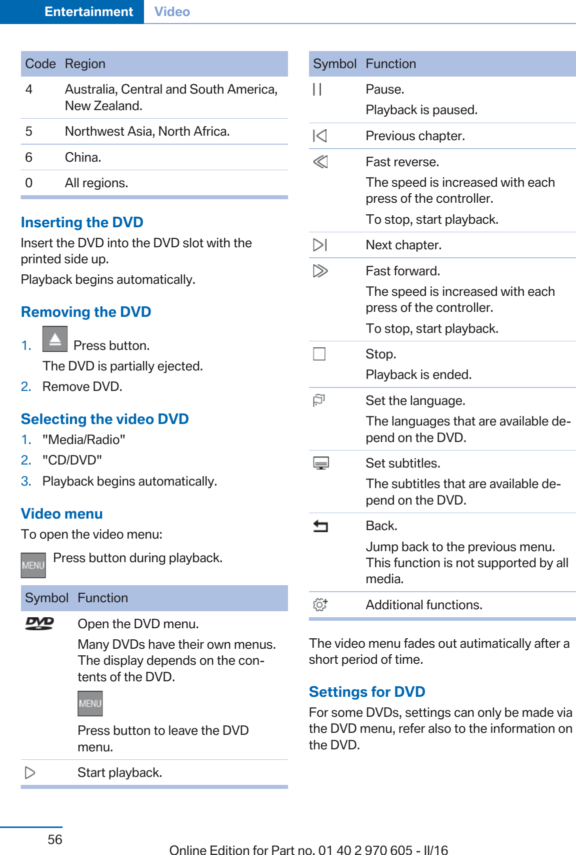The width and height of the screenshot is (576, 855).
Task: Click the MENU icon inside the DVD menu row
Action: [x=90, y=703]
